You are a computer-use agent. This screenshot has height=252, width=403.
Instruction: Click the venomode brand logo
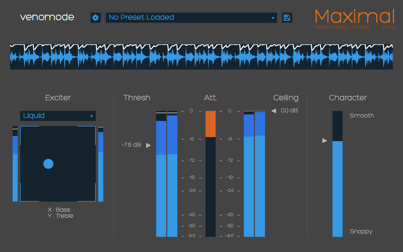coord(47,17)
